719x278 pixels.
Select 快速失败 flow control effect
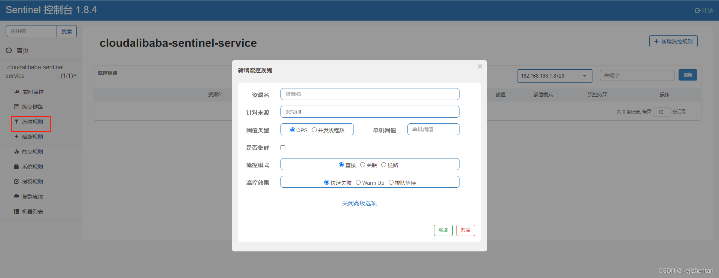coord(327,182)
